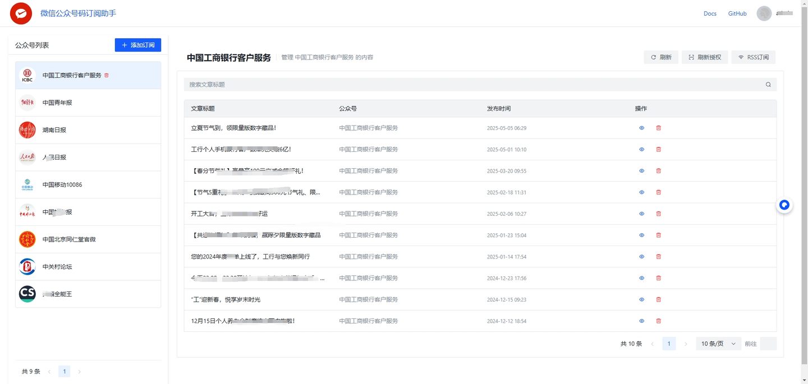
Task: Click the circular refresh icon in 刷新 button
Action: [x=654, y=57]
